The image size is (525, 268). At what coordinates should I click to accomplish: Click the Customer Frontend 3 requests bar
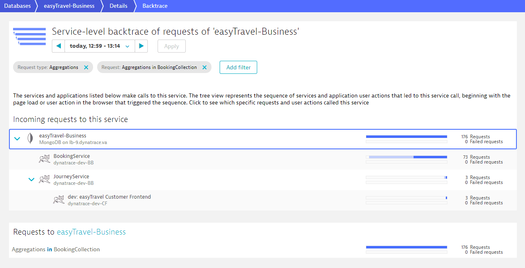407,198
